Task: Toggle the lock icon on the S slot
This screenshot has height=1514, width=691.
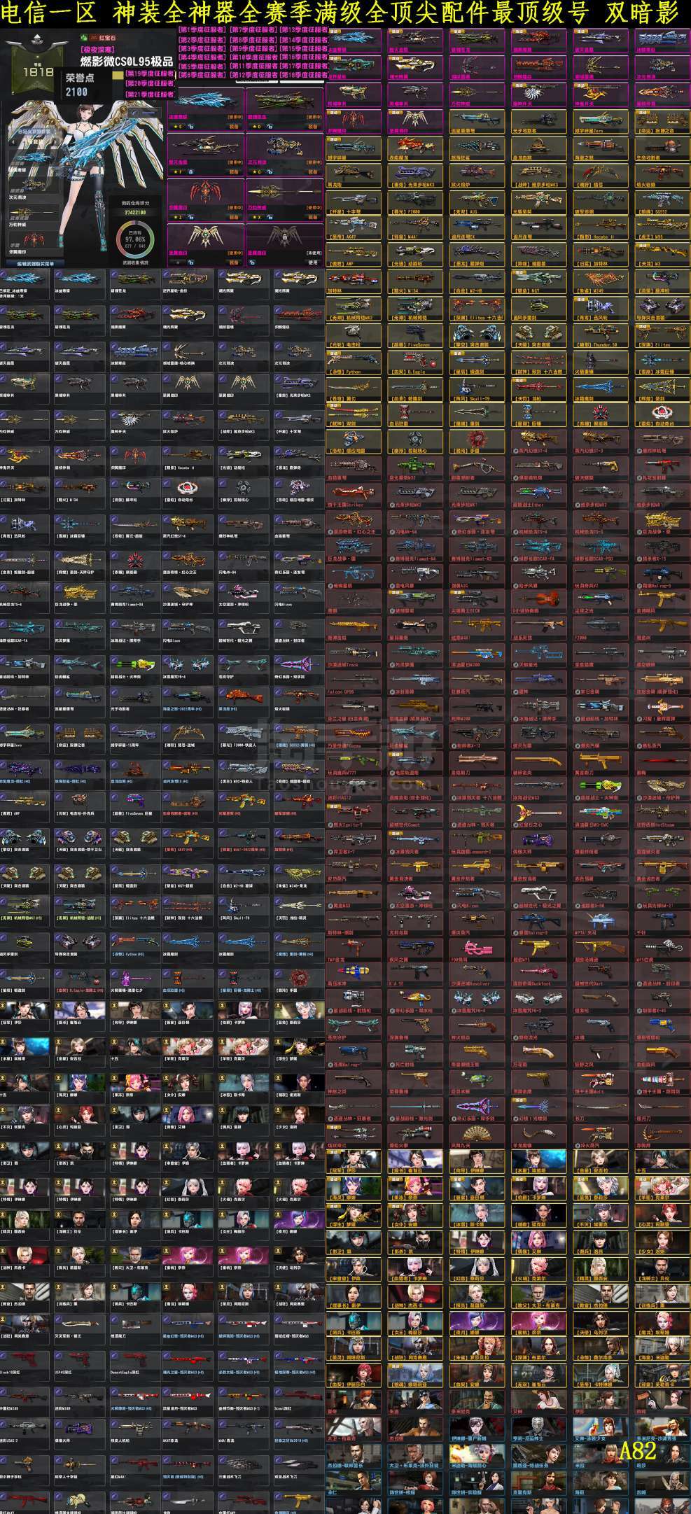Action: pos(191,127)
